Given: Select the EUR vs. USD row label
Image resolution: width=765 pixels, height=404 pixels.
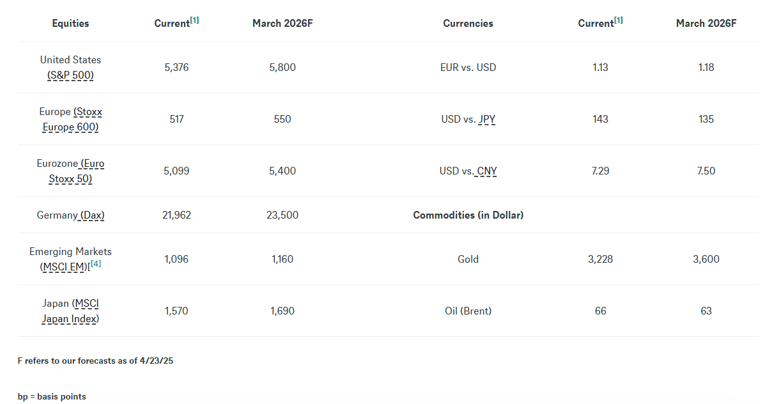Looking at the screenshot, I should 468,68.
